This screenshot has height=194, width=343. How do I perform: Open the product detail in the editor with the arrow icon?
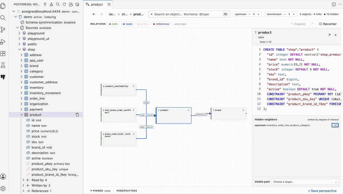pos(329,35)
